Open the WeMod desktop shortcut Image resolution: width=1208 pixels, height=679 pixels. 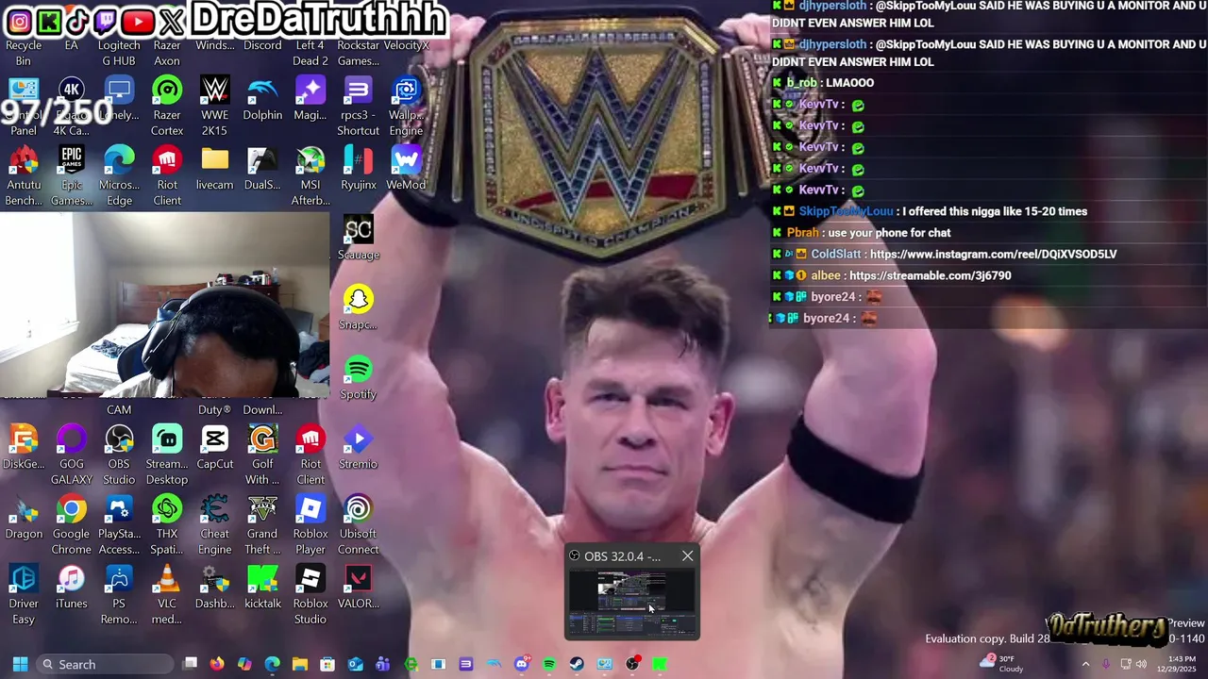pos(406,168)
